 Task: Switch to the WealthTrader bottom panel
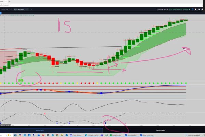[161, 130]
